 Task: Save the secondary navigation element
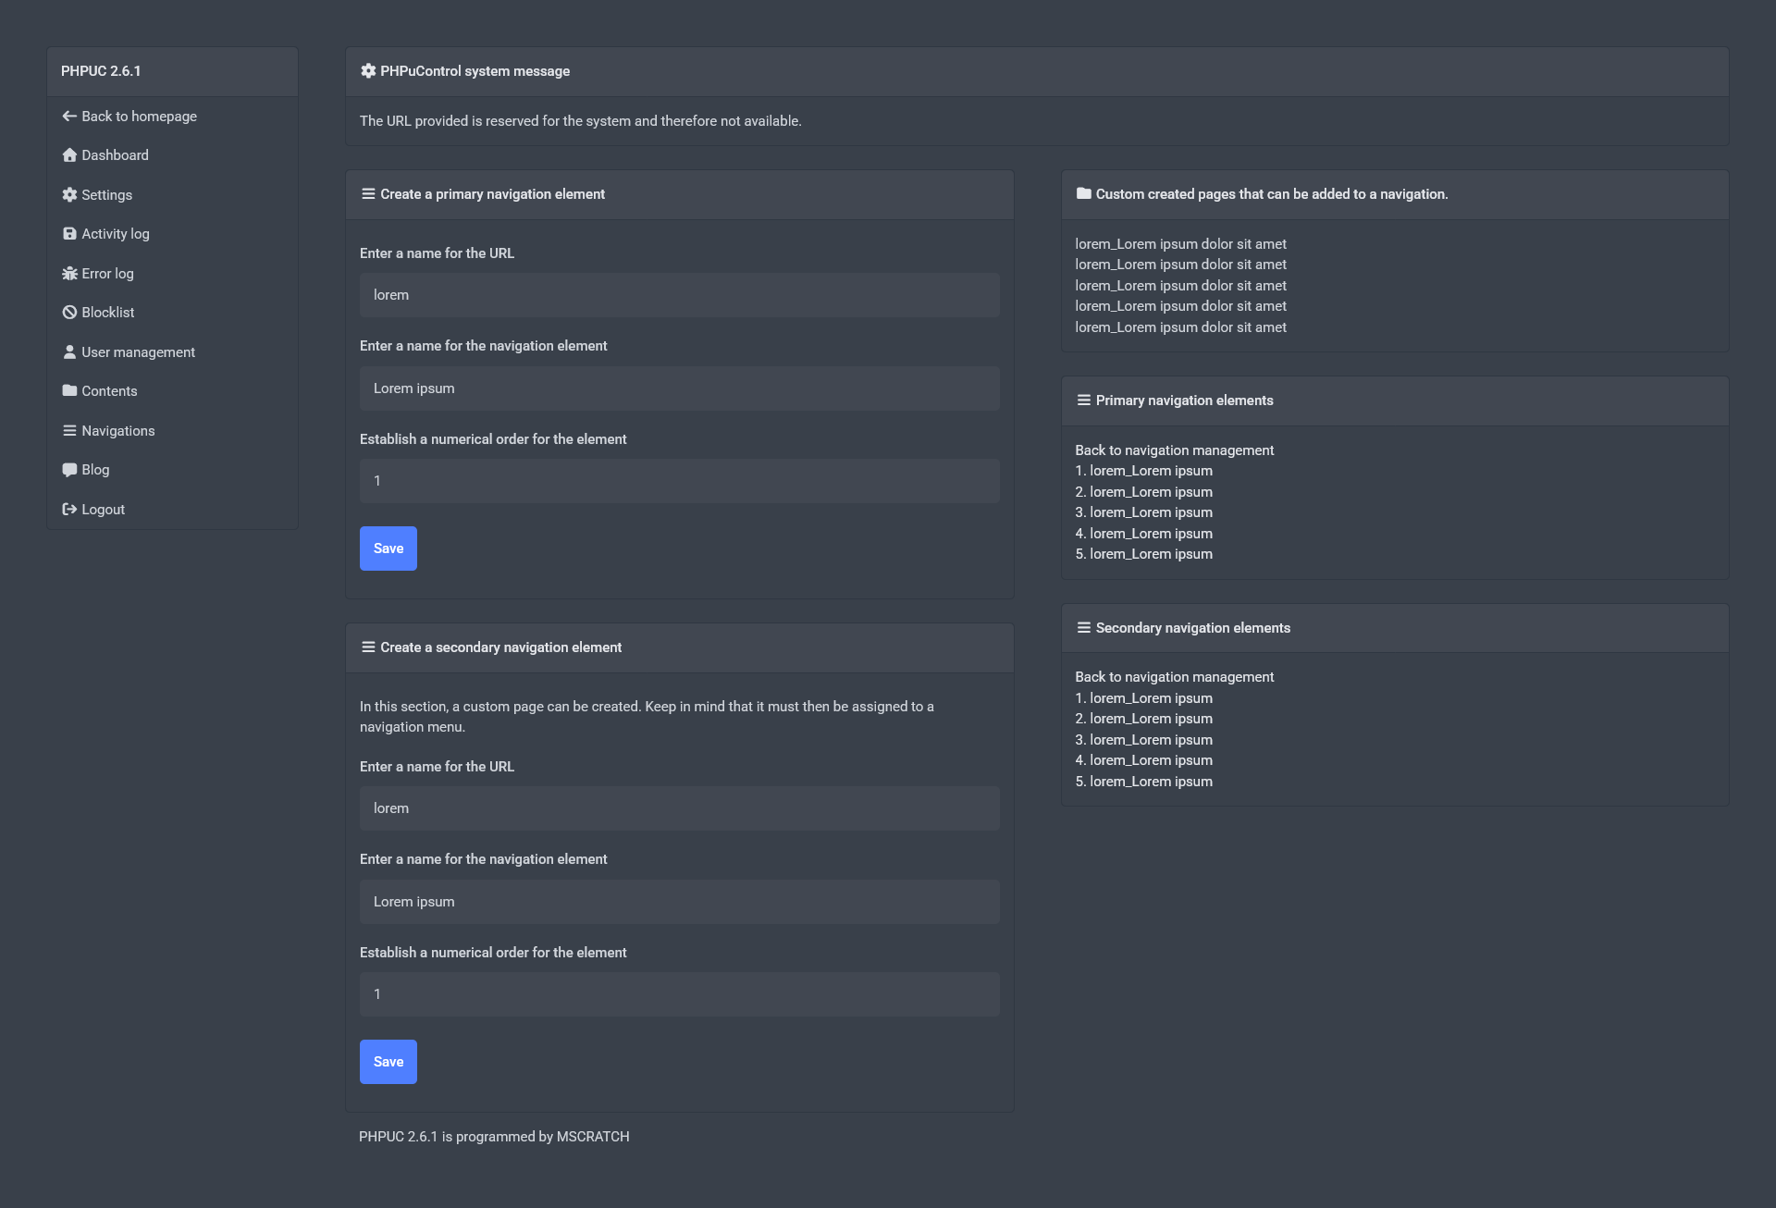pos(388,1062)
